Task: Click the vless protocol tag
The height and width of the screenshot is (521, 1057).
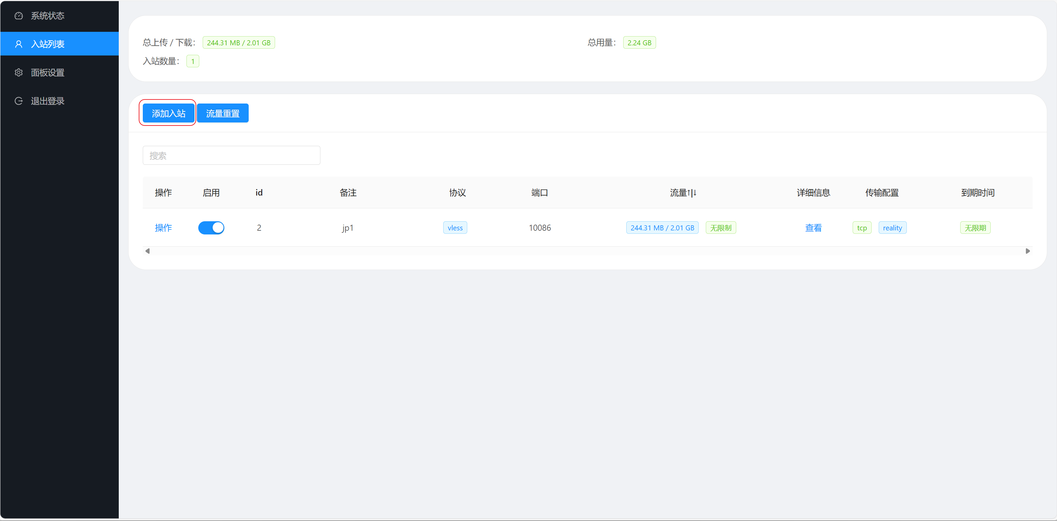Action: pos(455,228)
